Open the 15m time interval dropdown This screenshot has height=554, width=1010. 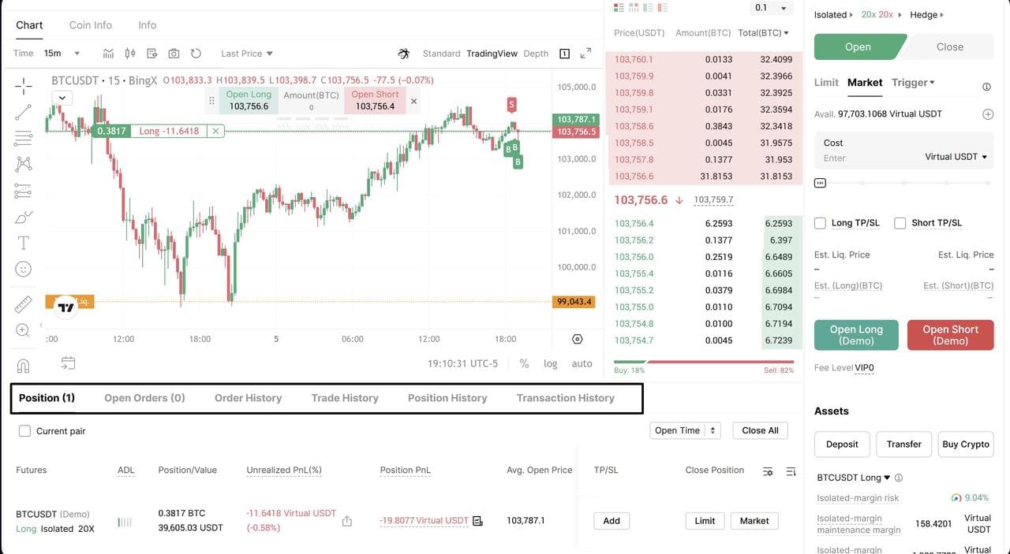click(x=62, y=54)
